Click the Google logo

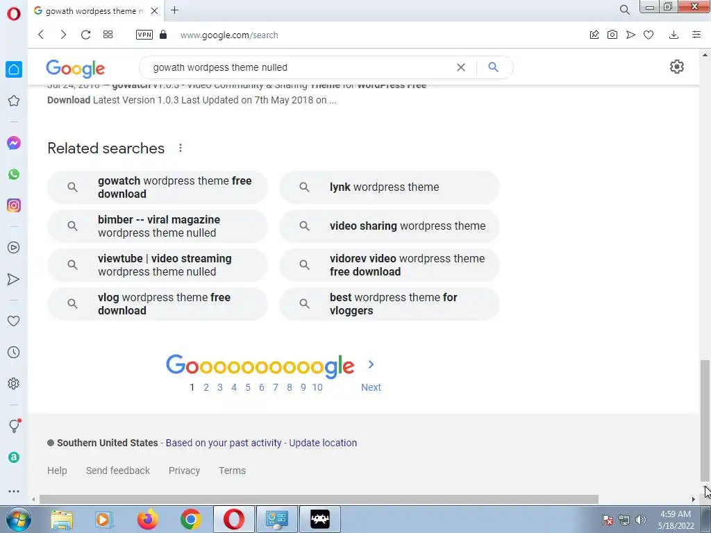[x=75, y=69]
